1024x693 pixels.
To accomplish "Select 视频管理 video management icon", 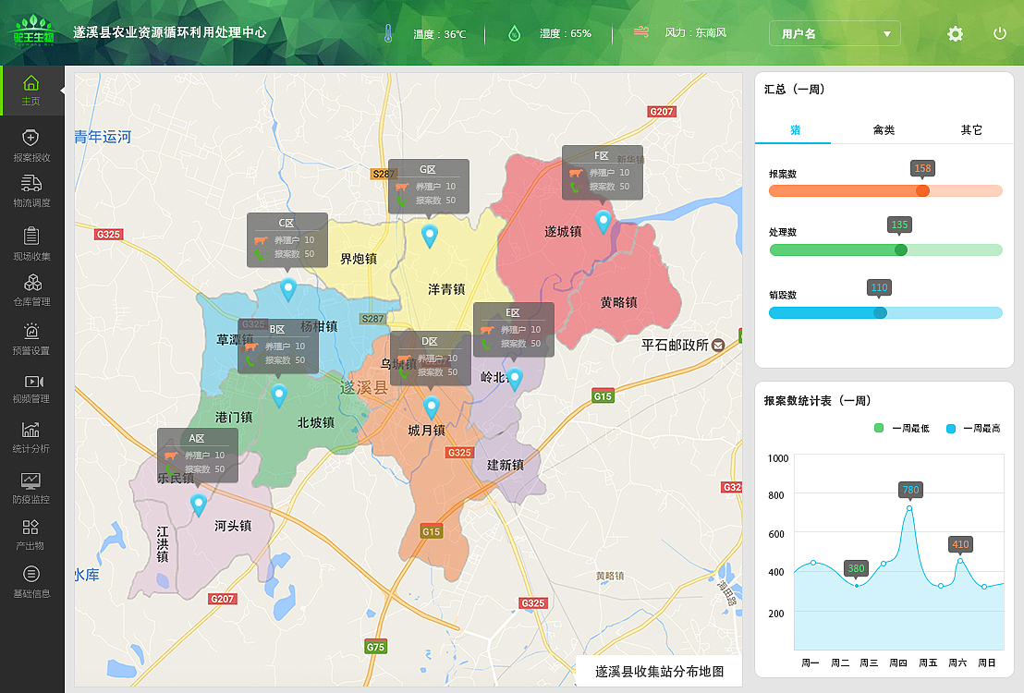I will [x=31, y=386].
